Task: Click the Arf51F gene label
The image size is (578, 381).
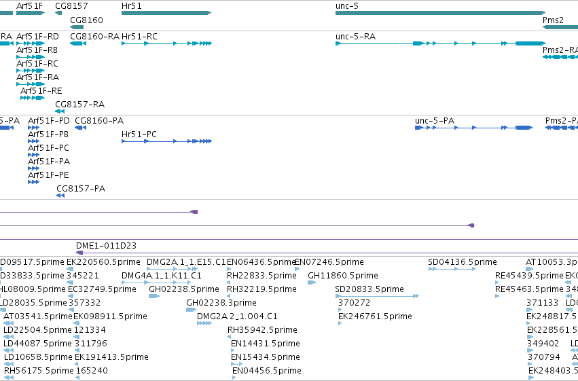Action: coord(29,6)
